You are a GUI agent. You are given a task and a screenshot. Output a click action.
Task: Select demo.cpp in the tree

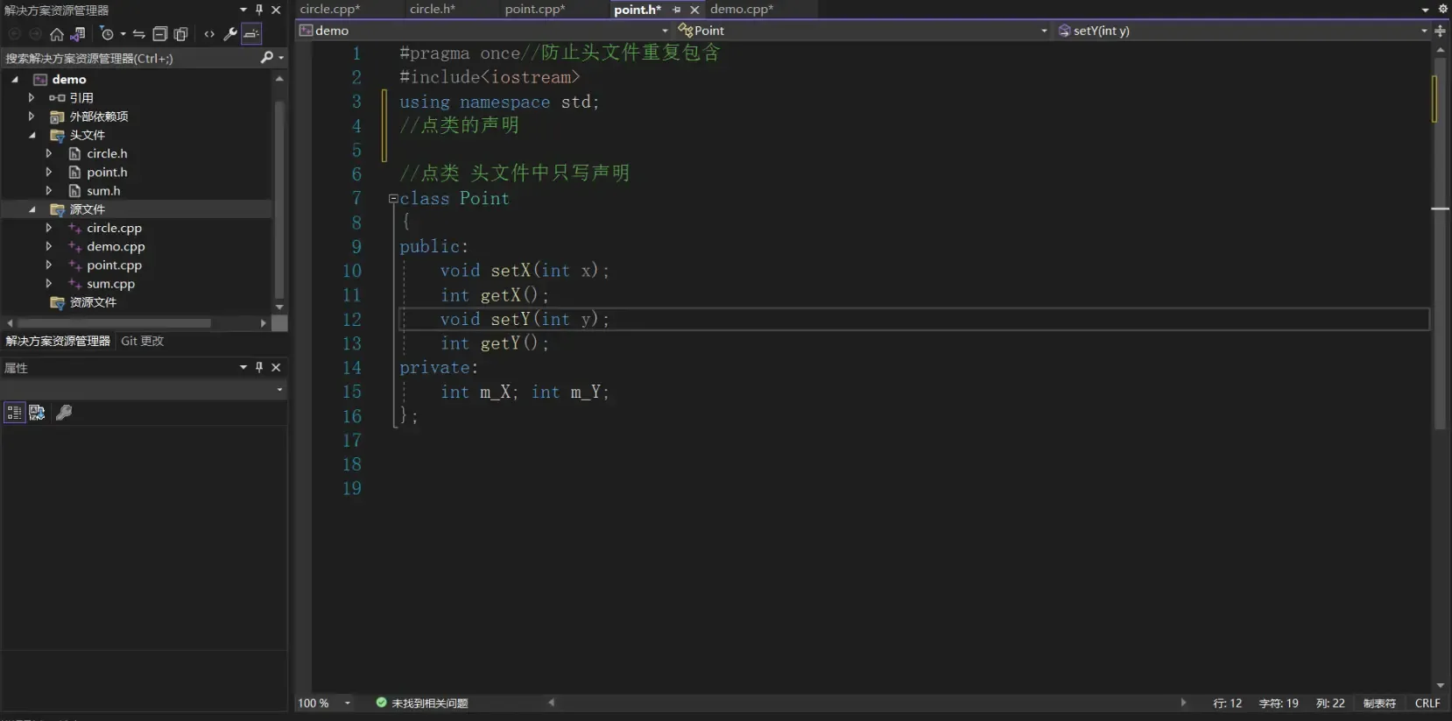(116, 247)
